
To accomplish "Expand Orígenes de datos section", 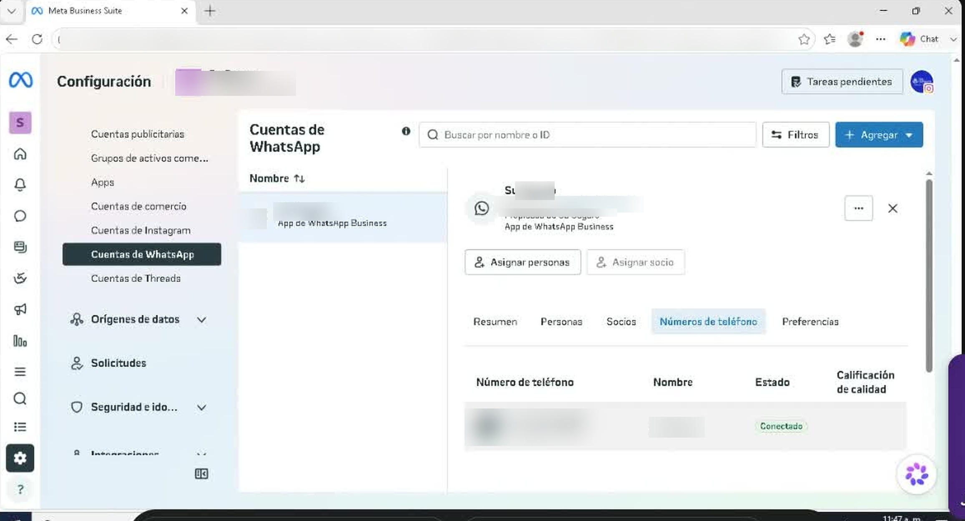I will [x=201, y=320].
